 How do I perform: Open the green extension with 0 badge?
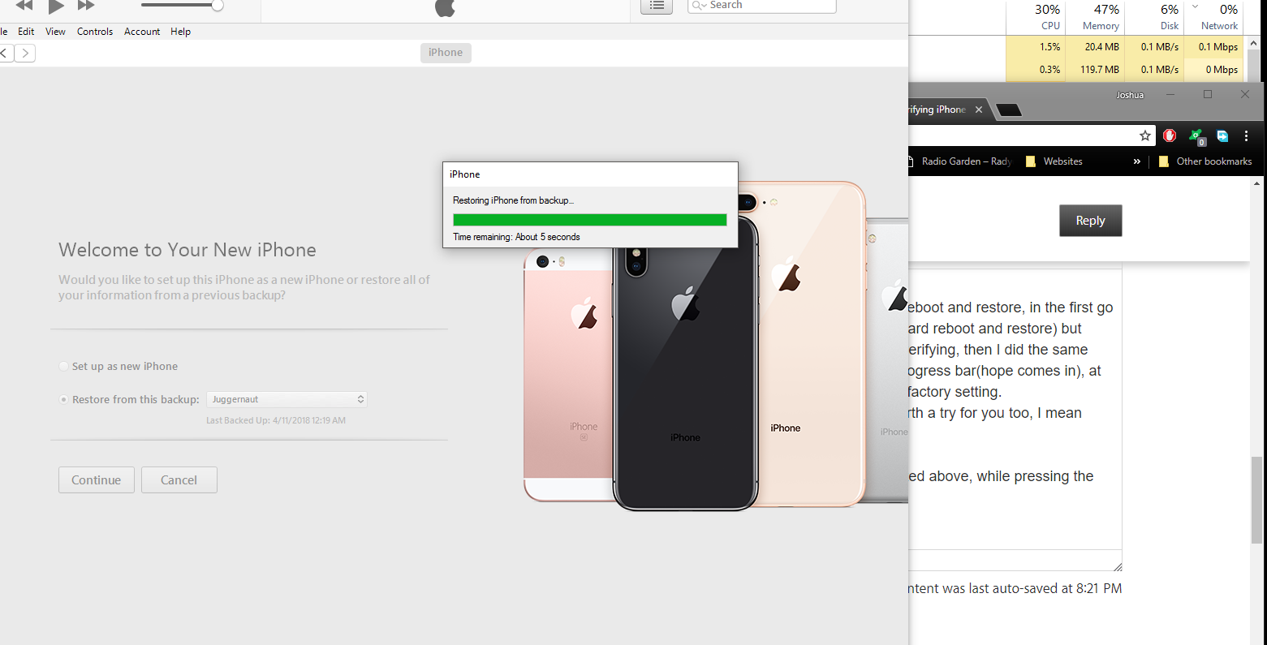1196,136
